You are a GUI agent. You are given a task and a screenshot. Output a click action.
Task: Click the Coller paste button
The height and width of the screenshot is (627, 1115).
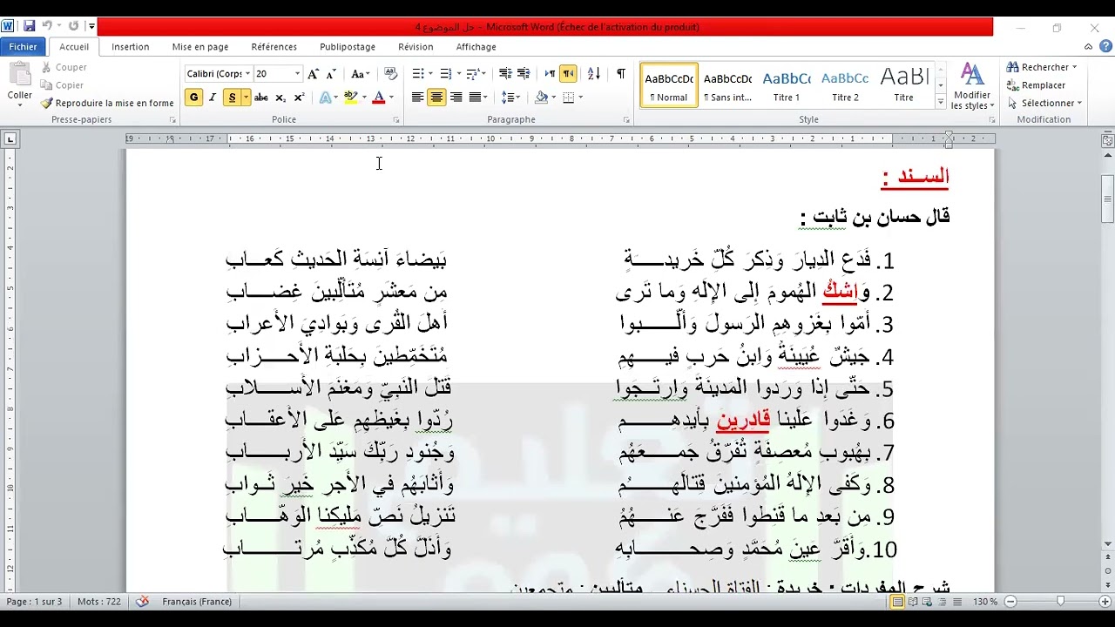(x=19, y=85)
